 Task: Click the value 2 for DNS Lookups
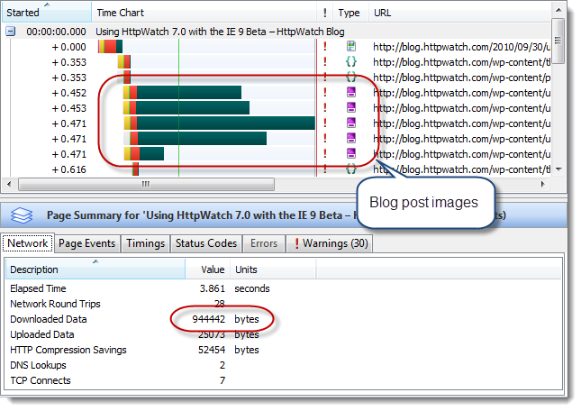[x=222, y=365]
